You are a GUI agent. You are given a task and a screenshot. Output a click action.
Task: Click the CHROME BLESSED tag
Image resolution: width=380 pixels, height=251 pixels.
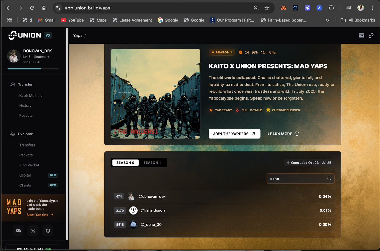(283, 110)
